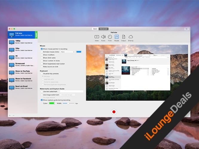Click the plus icon to add preset

click(10, 115)
